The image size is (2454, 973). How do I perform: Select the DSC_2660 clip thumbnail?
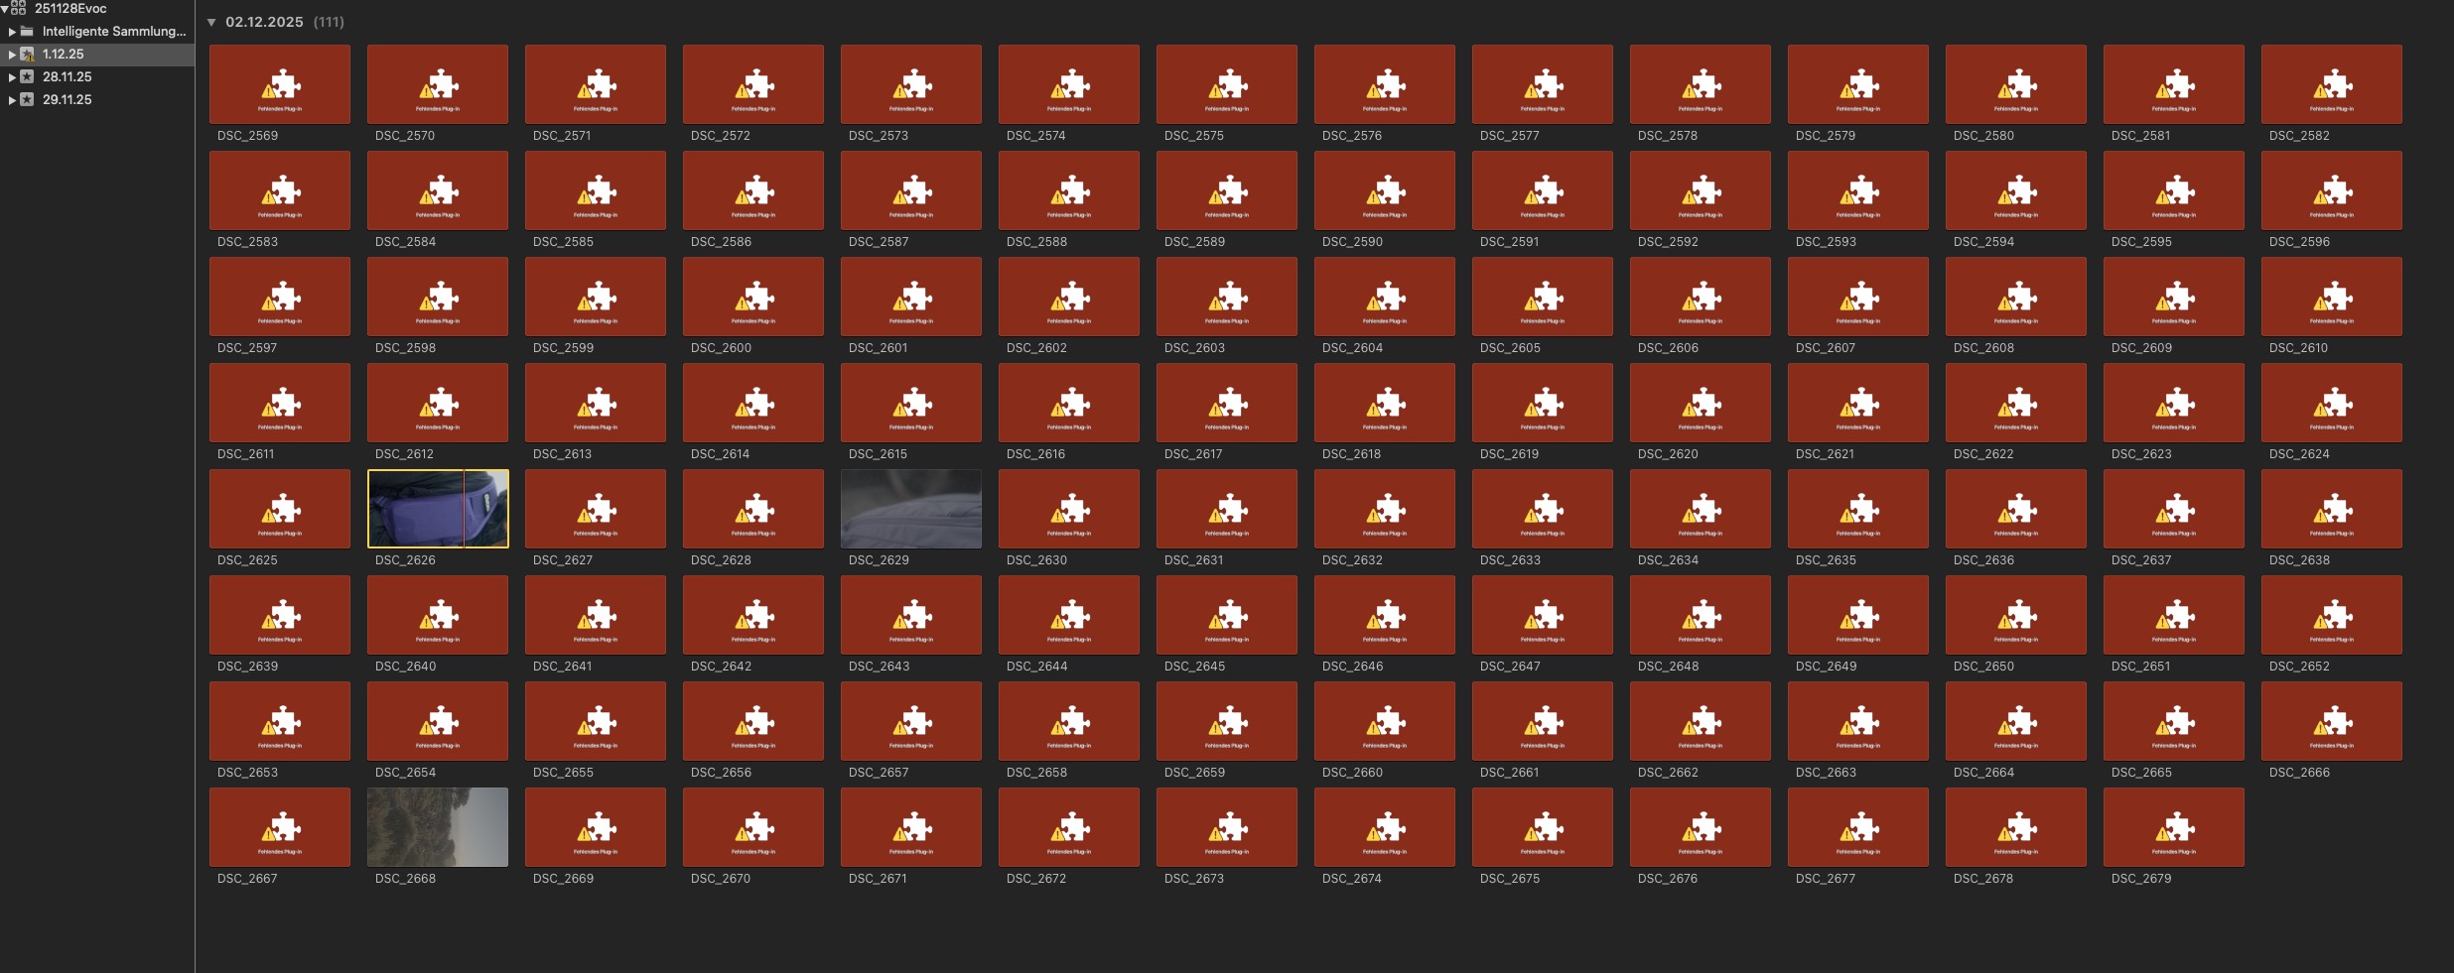[1385, 721]
